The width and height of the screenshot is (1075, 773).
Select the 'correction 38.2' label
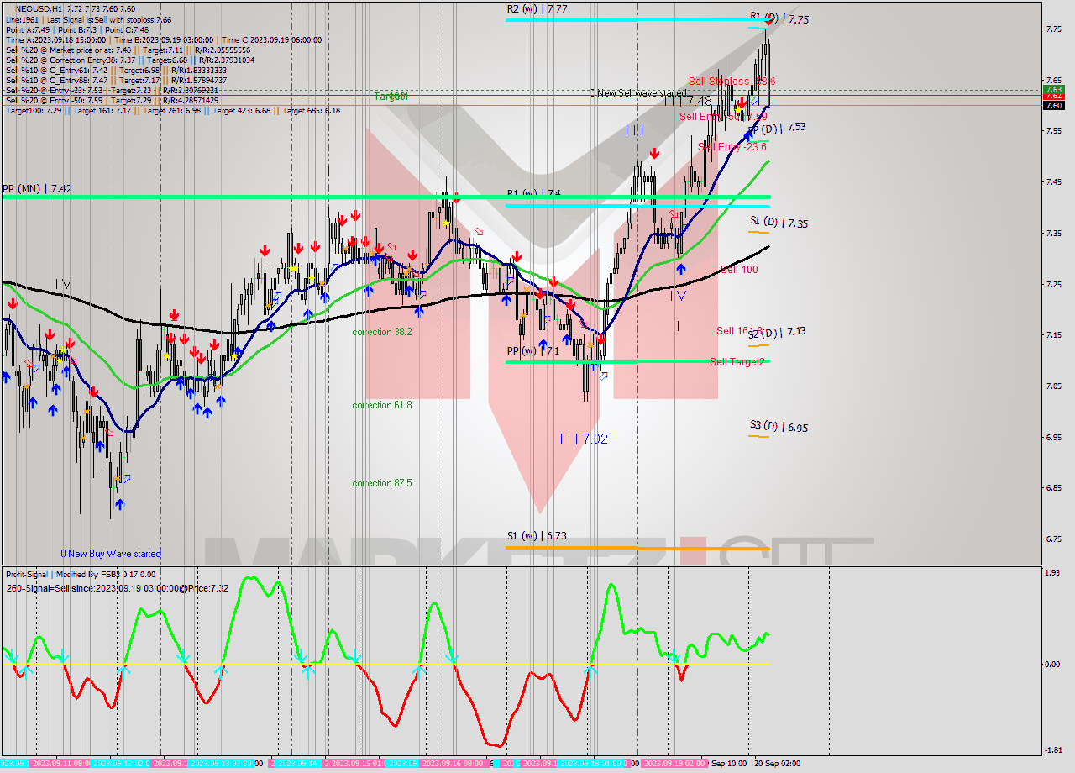(382, 332)
